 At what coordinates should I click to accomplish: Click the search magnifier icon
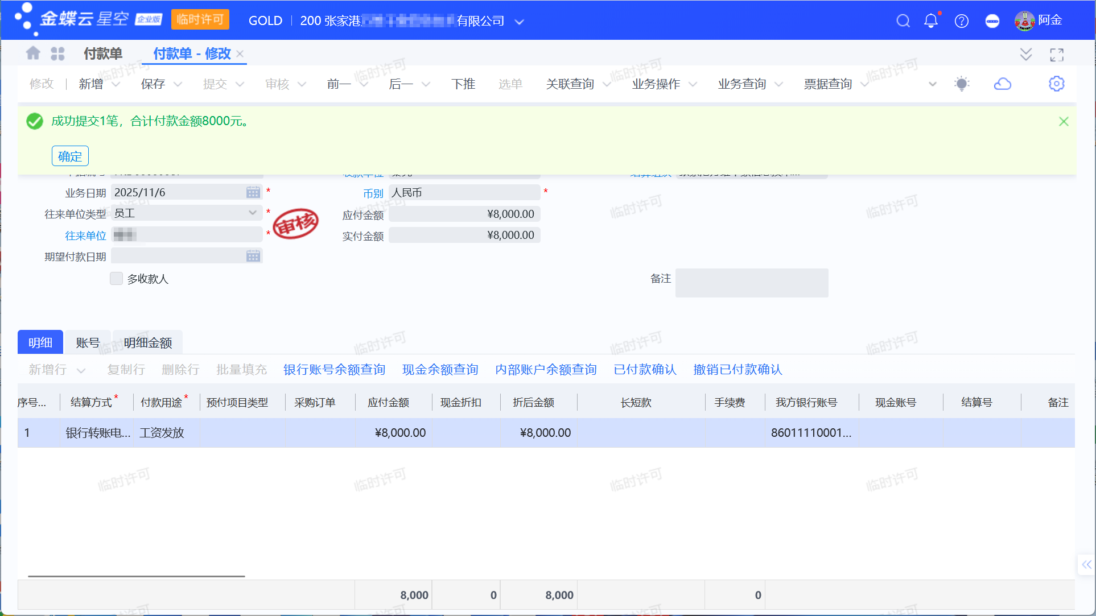(903, 21)
